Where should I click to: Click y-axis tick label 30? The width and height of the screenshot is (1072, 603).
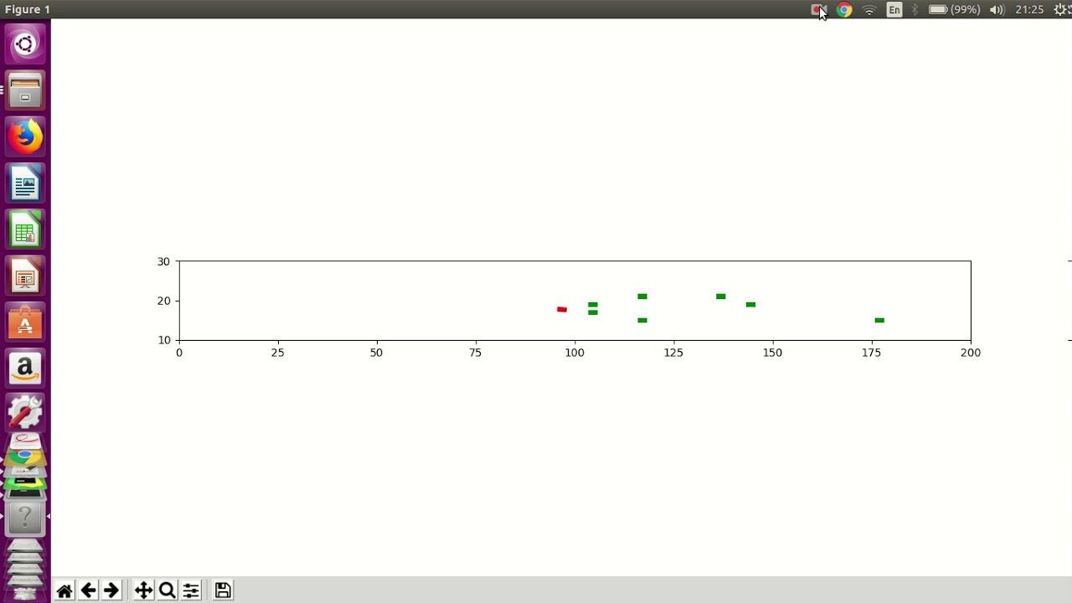pyautogui.click(x=163, y=261)
